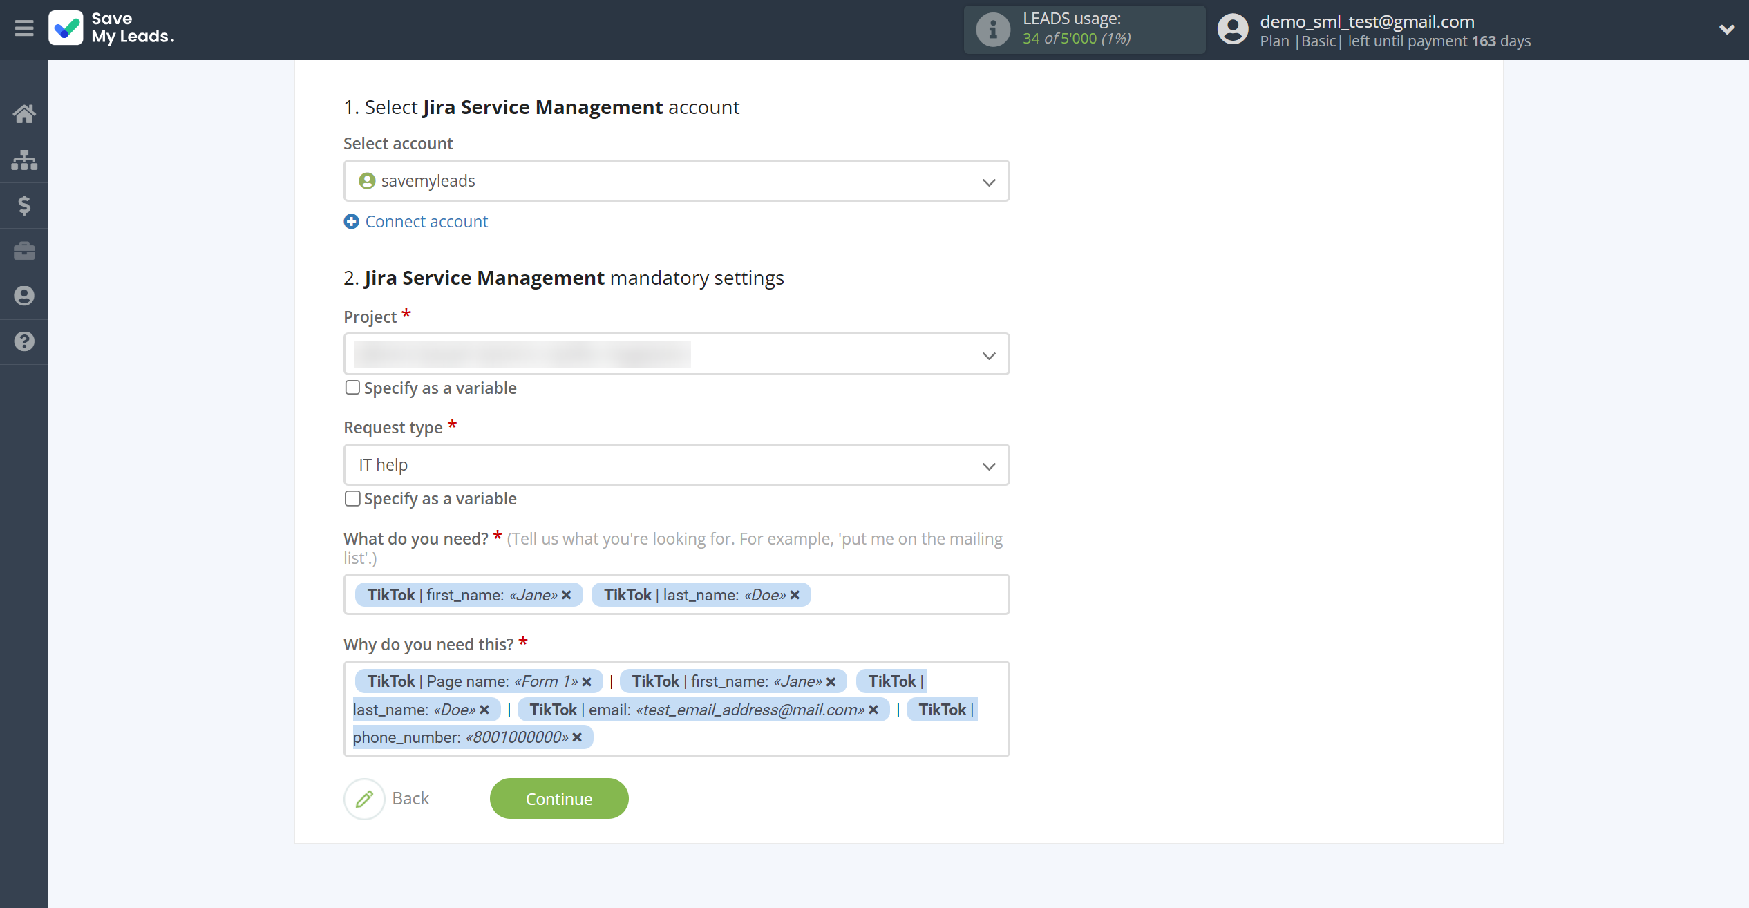Remove Page name Form 1 tag

tap(587, 682)
